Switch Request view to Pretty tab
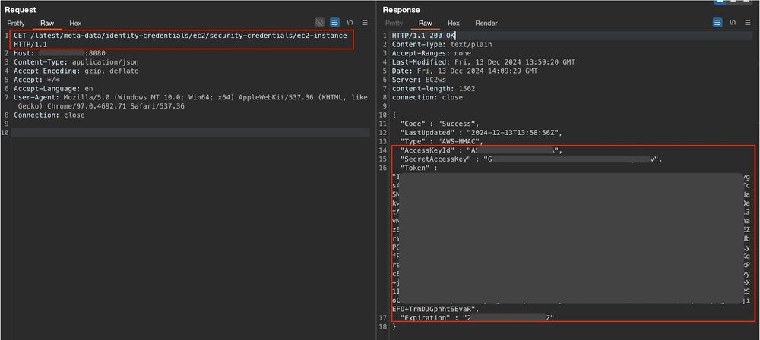Viewport: 760px width, 340px height. 16,23
